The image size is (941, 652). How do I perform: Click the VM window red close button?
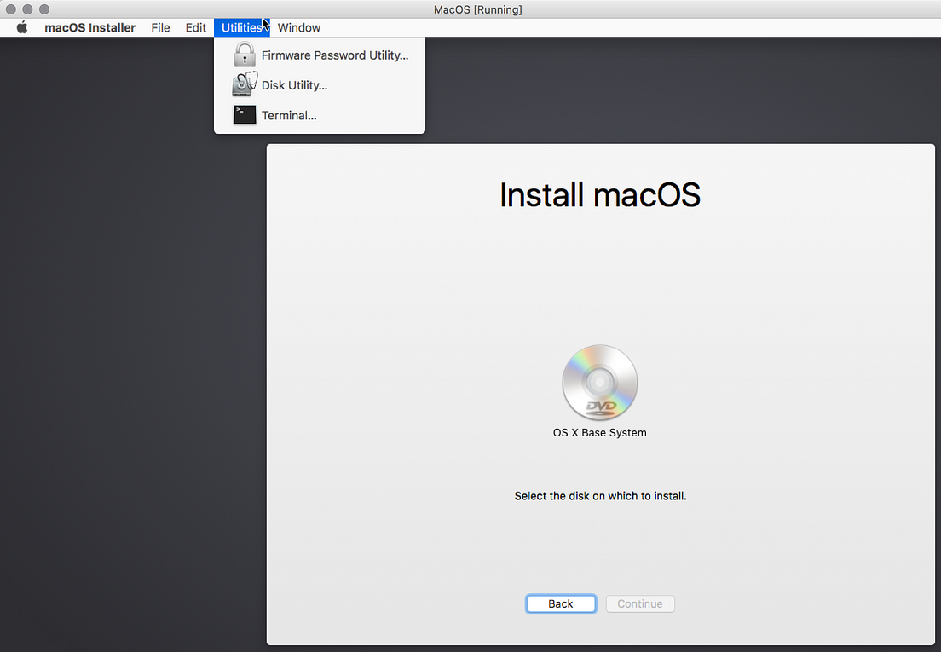[11, 9]
